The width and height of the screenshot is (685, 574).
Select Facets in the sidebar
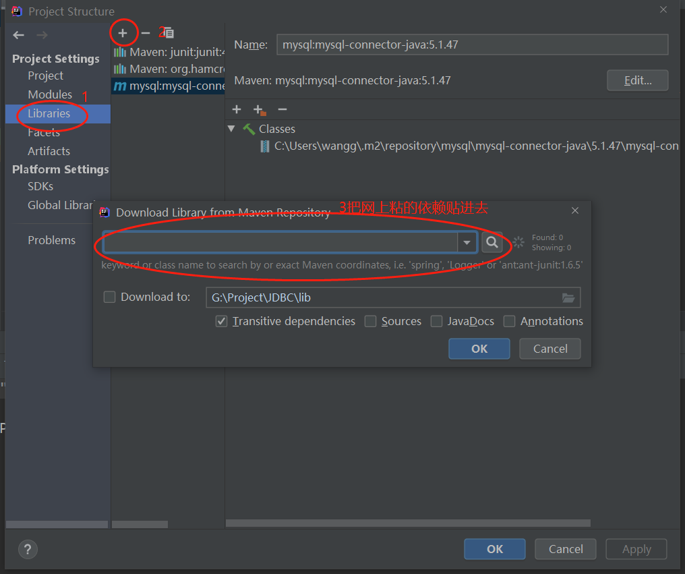point(44,132)
